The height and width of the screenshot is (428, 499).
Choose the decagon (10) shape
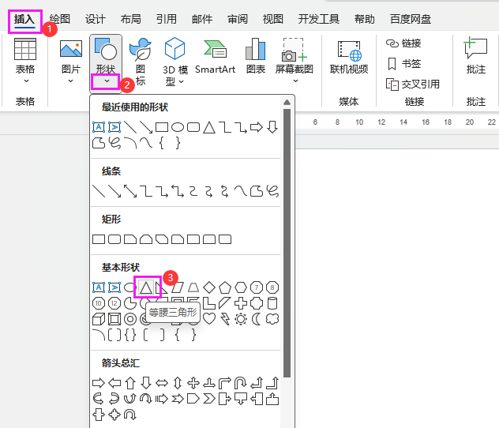[x=99, y=303]
